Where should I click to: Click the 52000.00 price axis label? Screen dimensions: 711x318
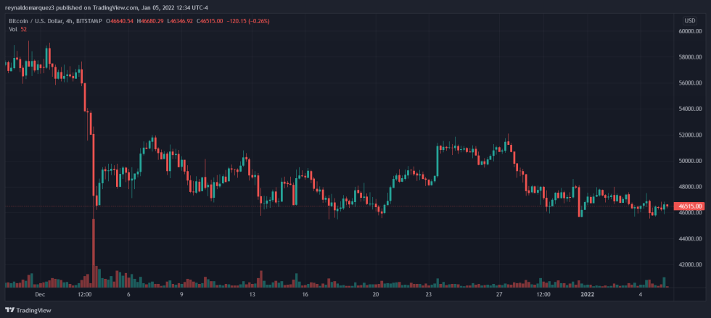pos(690,135)
